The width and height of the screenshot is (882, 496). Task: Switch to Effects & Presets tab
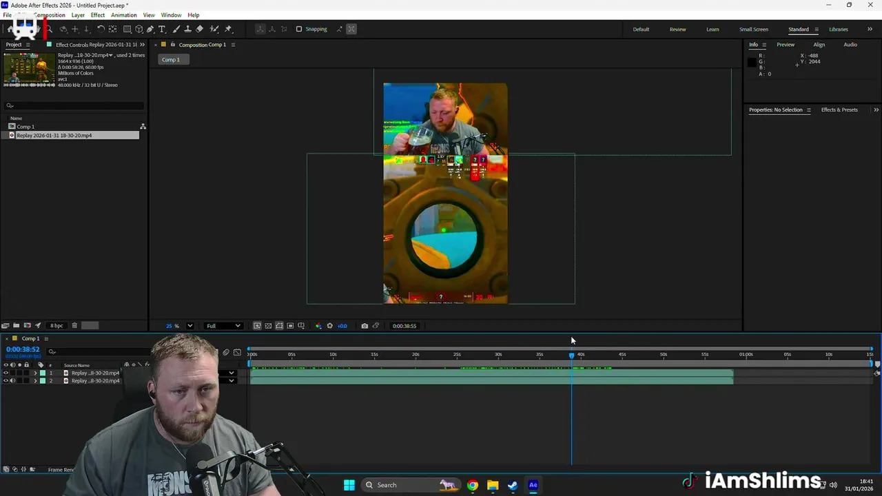(839, 110)
